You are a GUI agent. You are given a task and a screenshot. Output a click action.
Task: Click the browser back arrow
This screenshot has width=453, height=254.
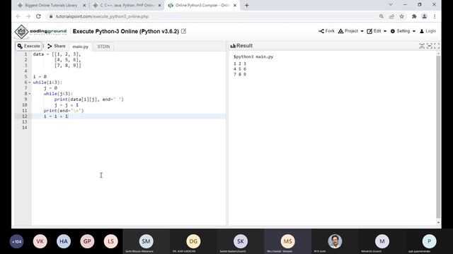click(18, 16)
